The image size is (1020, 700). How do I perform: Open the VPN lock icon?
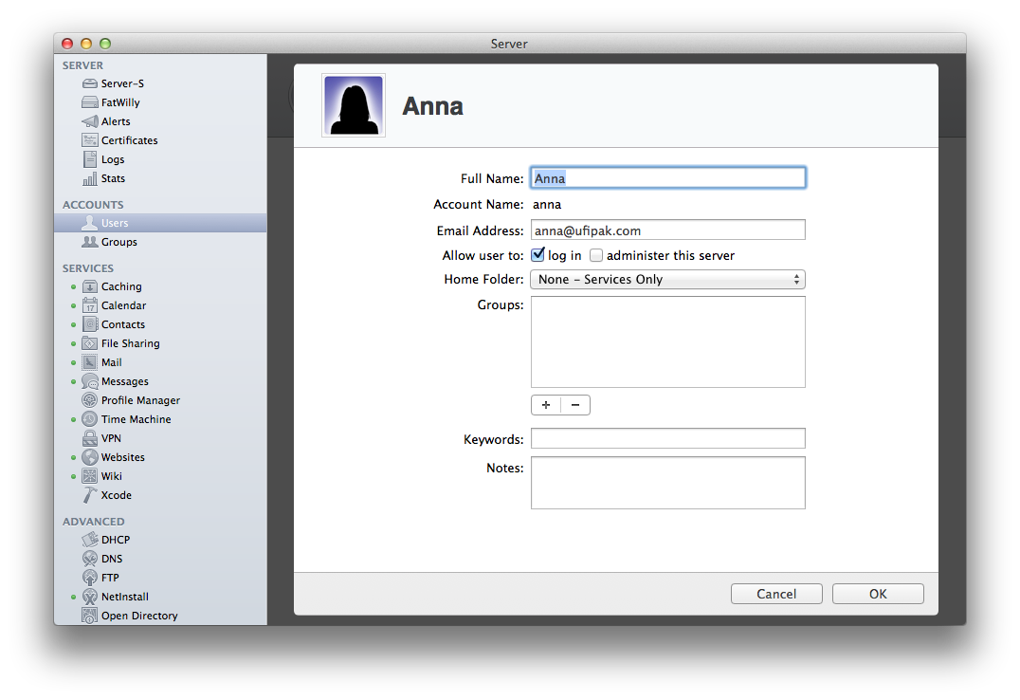90,438
